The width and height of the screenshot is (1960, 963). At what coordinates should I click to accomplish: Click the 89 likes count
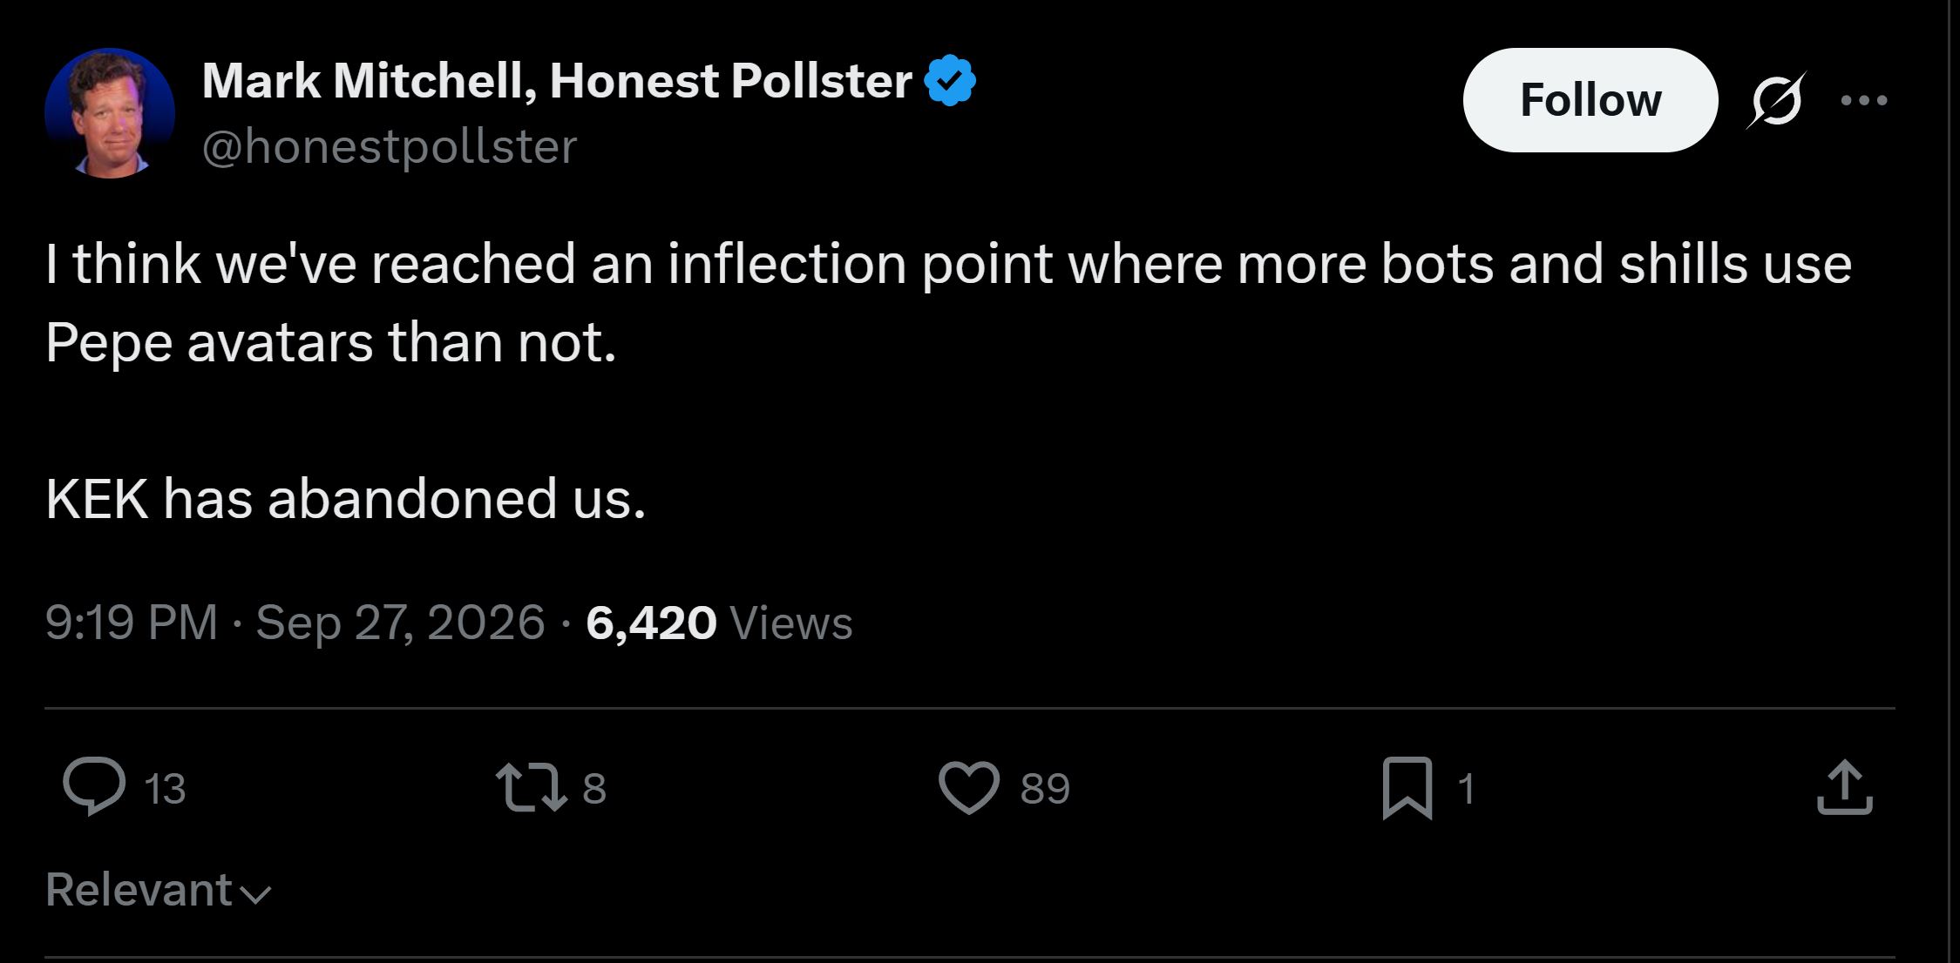click(x=1045, y=789)
